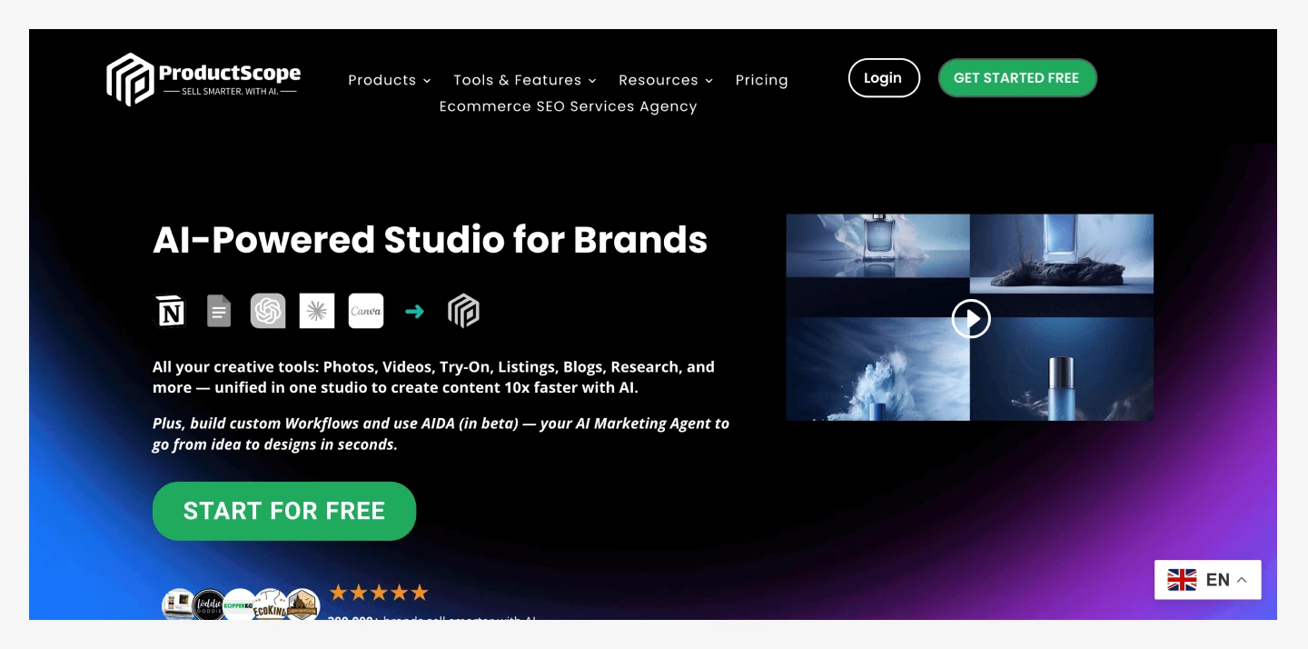Click the Notion icon
Viewport: 1308px width, 649px height.
coord(171,311)
